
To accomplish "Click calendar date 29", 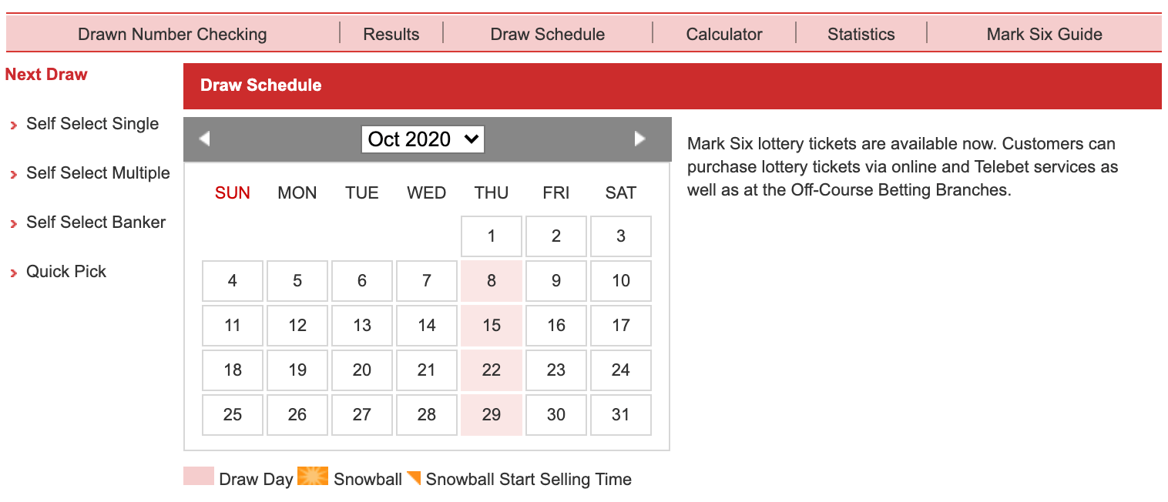I will tap(492, 415).
